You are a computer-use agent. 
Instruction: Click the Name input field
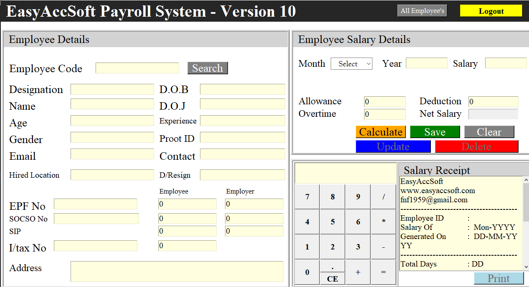[x=112, y=104]
